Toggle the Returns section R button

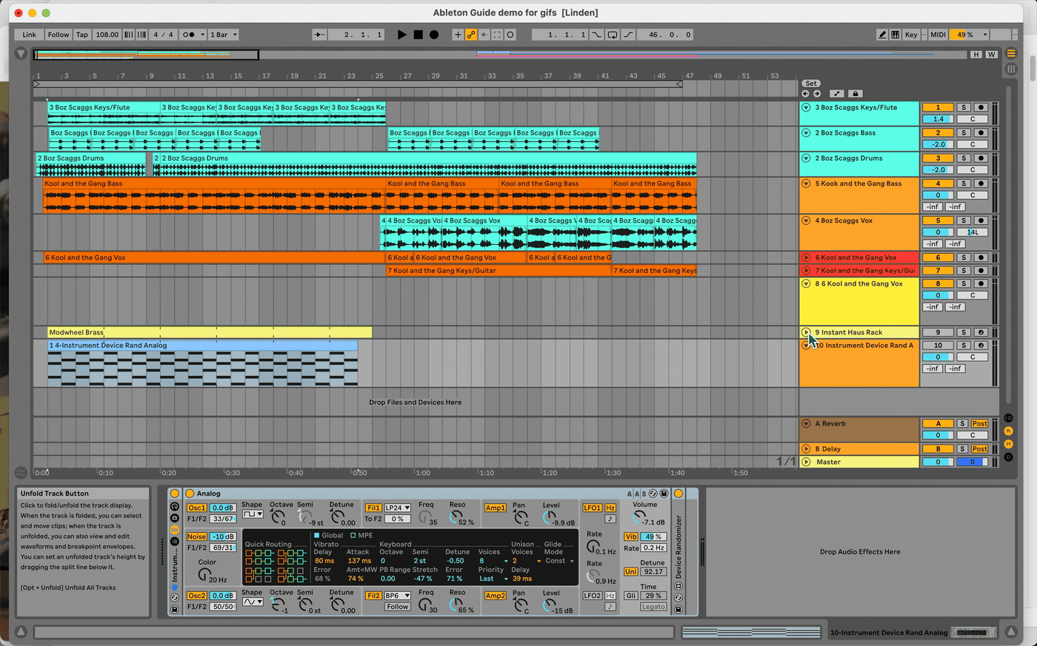tap(1008, 431)
